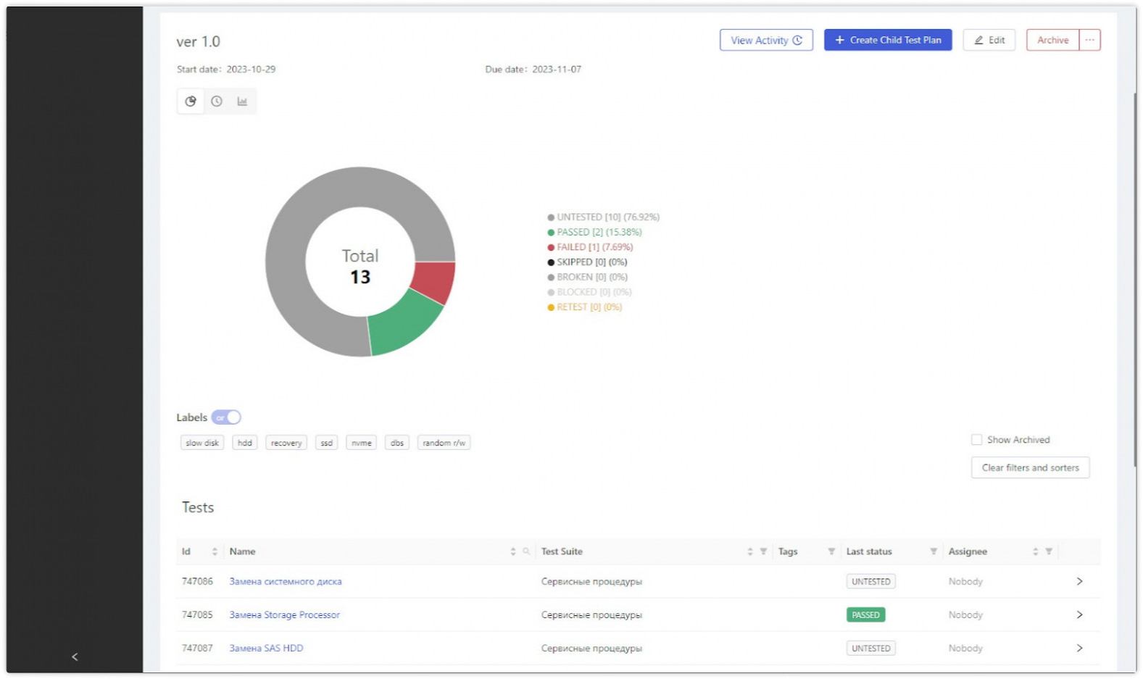The height and width of the screenshot is (679, 1143).
Task: Expand row 747085 with the right chevron
Action: pos(1080,615)
